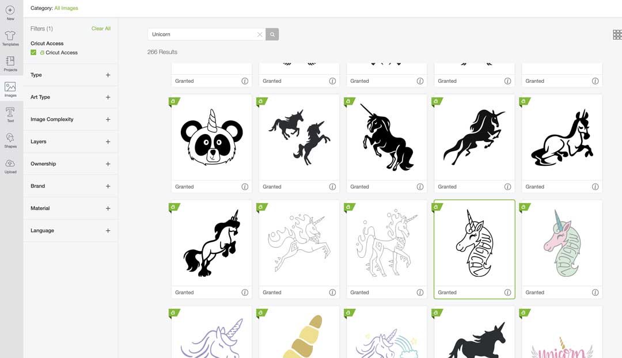
Task: Clear the Unicorn search text
Action: point(259,35)
